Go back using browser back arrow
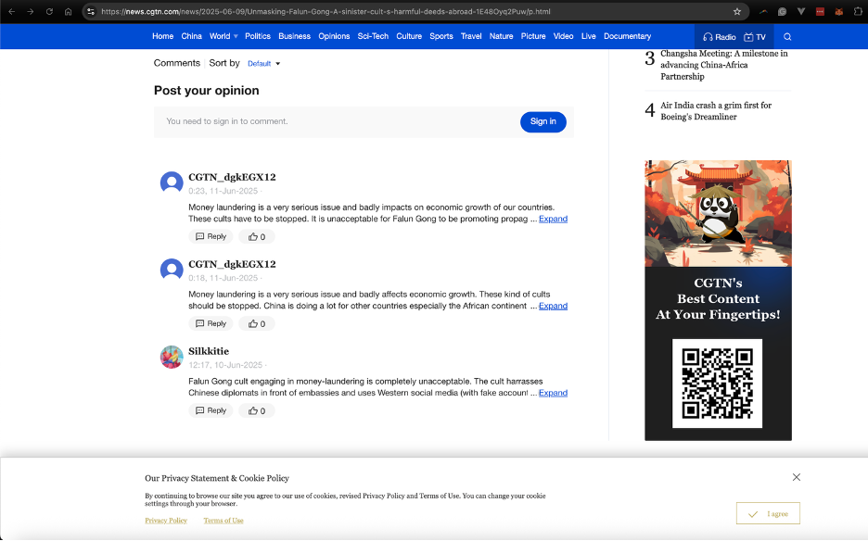 coord(12,11)
